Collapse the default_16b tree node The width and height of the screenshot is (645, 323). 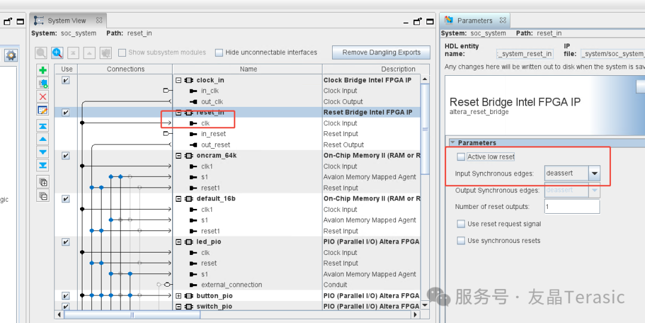[179, 199]
